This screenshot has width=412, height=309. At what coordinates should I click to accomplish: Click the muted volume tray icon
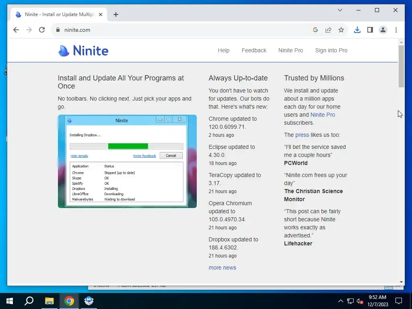[x=360, y=301]
